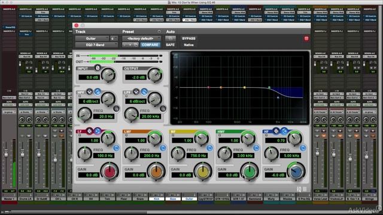Screen dimensions: 383x215
Task: Choose the LF shelf filter type icon
Action: [x=97, y=131]
